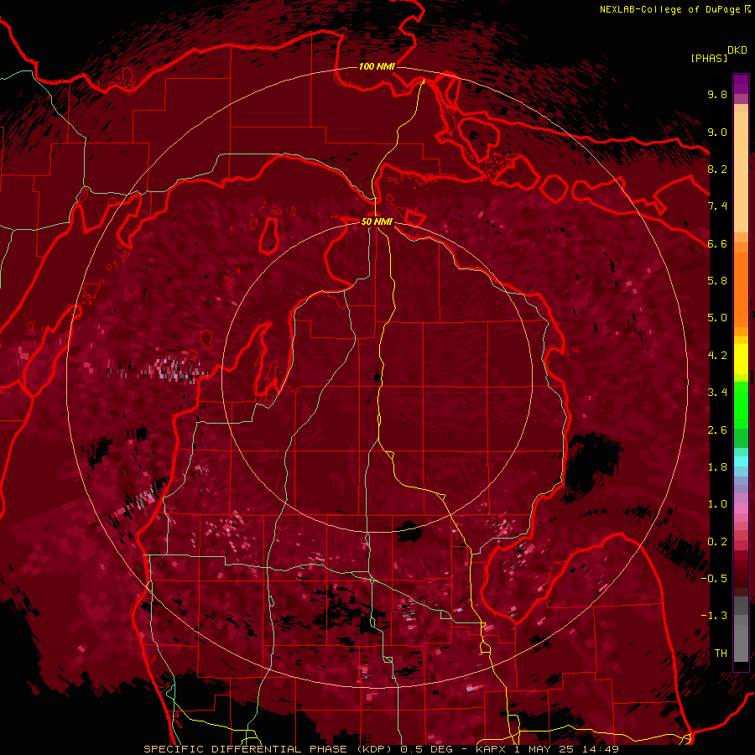Click the 1.8 color scale value
755x755 pixels.
coord(717,467)
